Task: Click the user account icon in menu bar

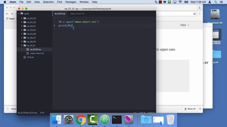Action: click(x=210, y=2)
